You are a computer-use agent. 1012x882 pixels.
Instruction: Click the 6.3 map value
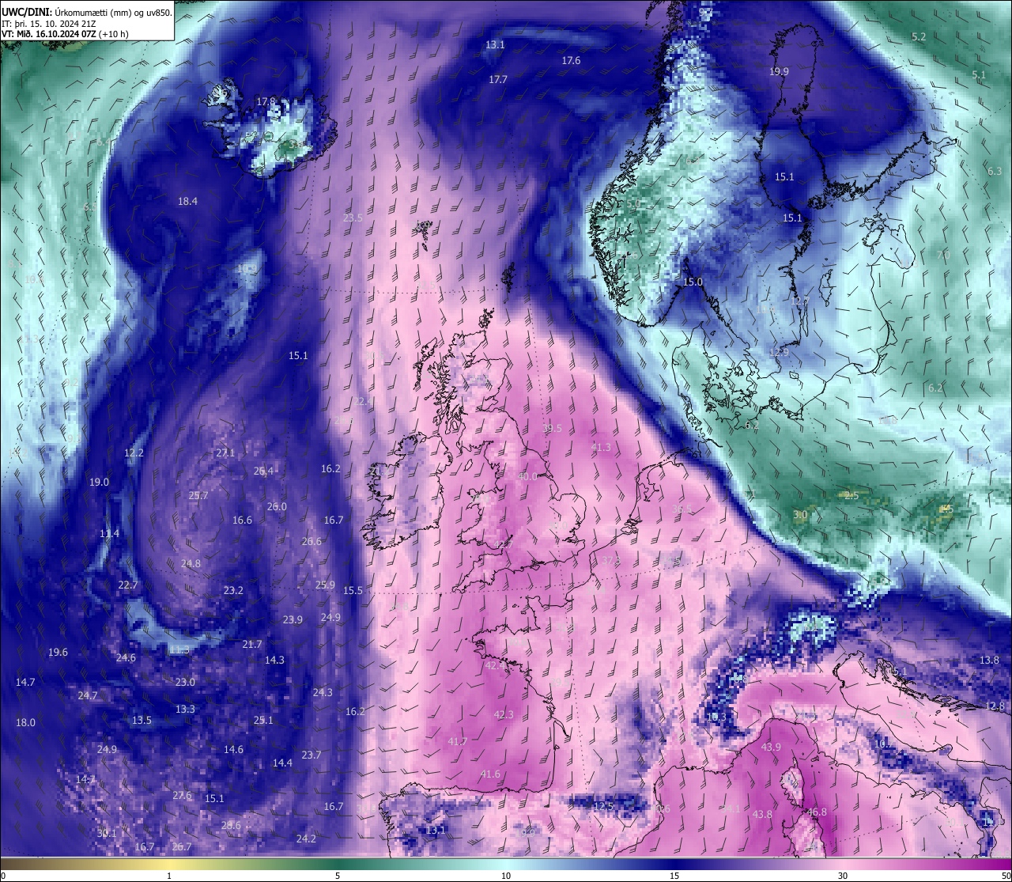(x=995, y=171)
